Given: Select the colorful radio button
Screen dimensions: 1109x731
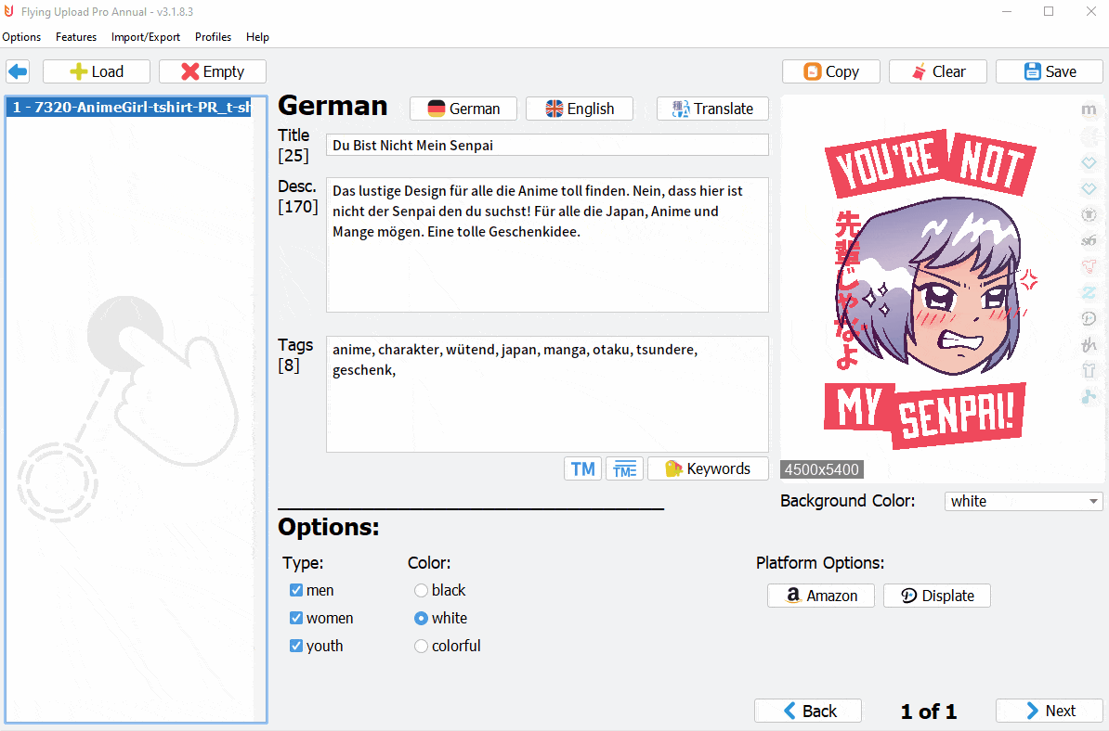Looking at the screenshot, I should [421, 646].
